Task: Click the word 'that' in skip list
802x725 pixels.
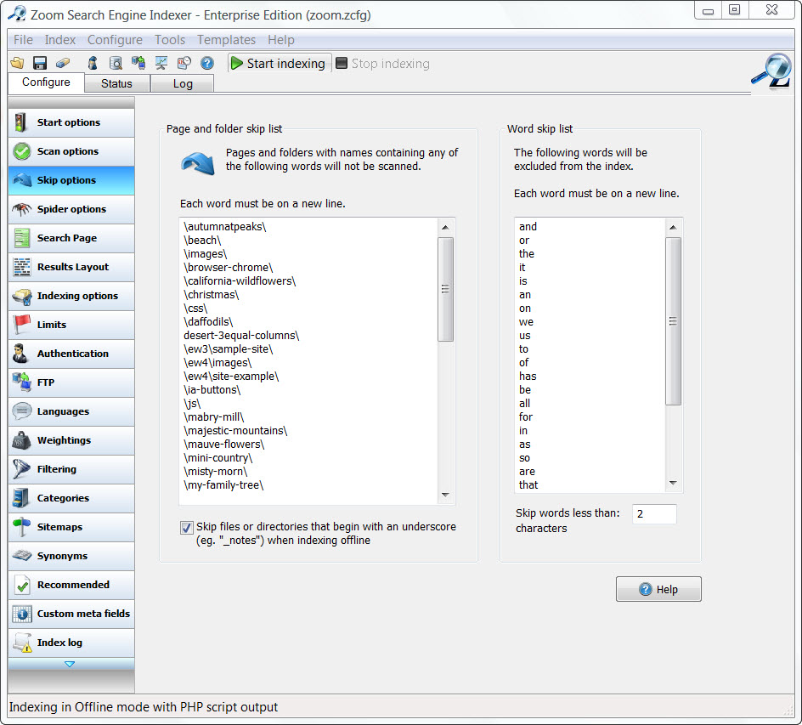Action: [x=528, y=485]
